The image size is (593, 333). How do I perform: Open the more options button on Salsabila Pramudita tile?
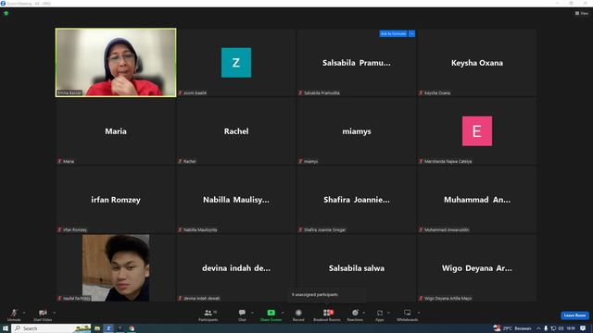pos(411,33)
